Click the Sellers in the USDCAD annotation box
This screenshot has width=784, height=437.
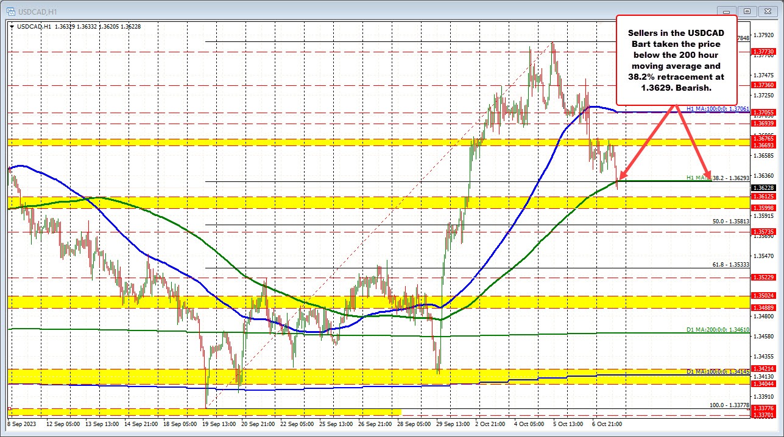click(x=676, y=61)
